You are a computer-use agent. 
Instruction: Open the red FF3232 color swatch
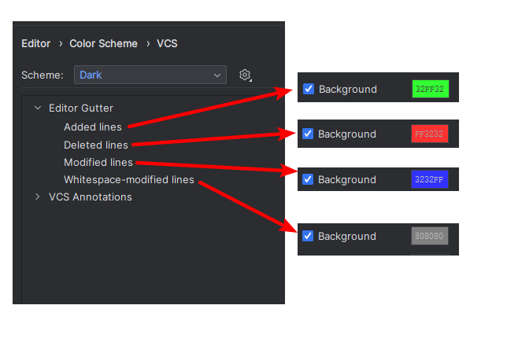pyautogui.click(x=430, y=134)
